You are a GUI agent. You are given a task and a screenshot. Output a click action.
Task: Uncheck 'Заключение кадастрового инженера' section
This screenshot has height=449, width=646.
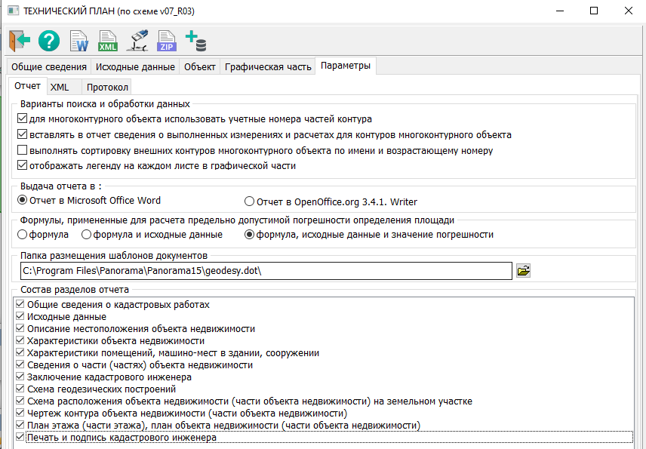point(21,377)
